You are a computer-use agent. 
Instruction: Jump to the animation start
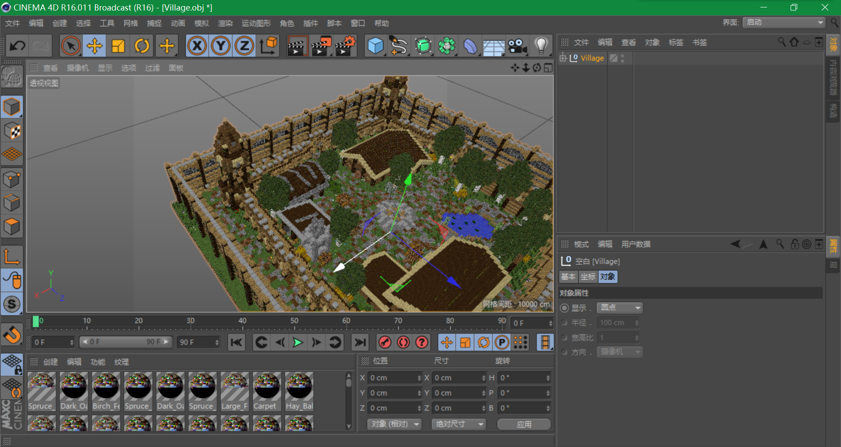(237, 342)
